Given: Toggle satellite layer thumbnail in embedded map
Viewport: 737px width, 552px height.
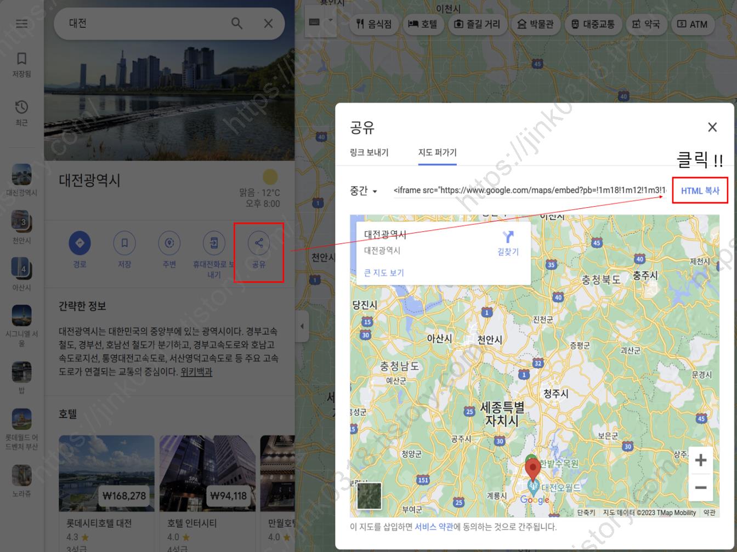Looking at the screenshot, I should tap(369, 496).
